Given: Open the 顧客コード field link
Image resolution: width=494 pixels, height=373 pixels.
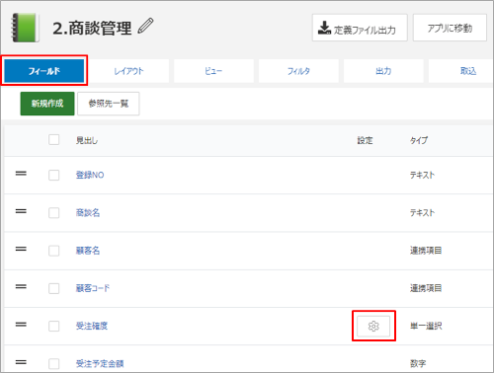Looking at the screenshot, I should pos(93,288).
